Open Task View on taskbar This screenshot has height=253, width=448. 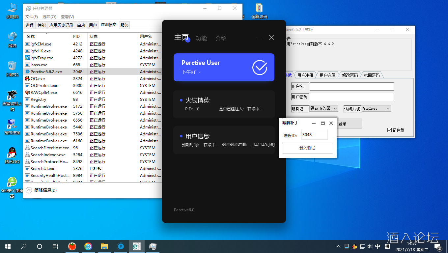point(55,246)
